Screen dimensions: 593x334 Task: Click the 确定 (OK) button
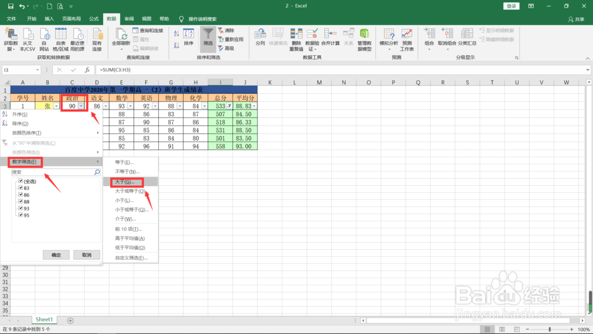click(56, 255)
